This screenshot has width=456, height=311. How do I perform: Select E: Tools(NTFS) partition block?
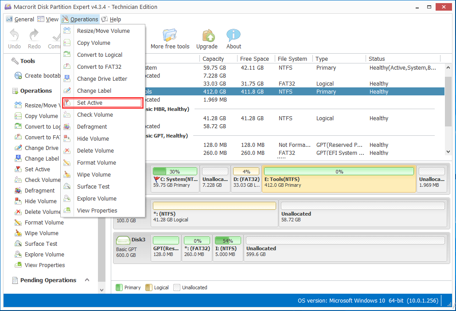[339, 179]
